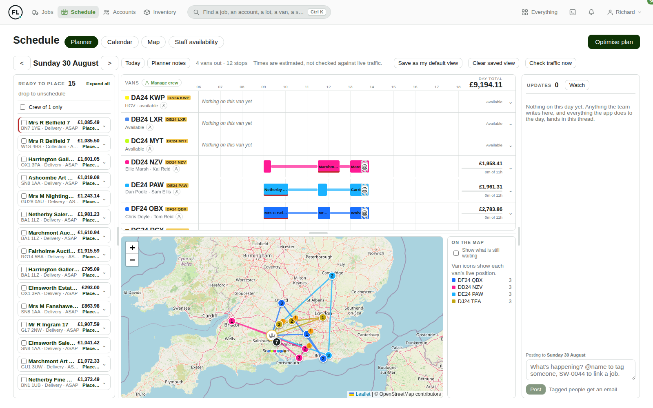The height and width of the screenshot is (408, 653).
Task: Click the crew person icon for DB24 LXR
Action: (150, 127)
